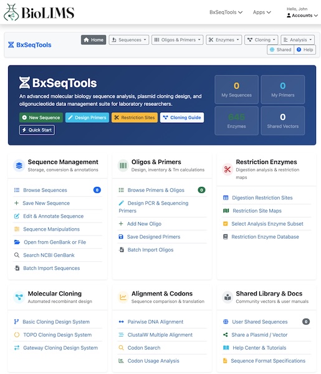The width and height of the screenshot is (321, 374).
Task: Click the Browse Primers & Oligos count badge
Action: pos(201,190)
